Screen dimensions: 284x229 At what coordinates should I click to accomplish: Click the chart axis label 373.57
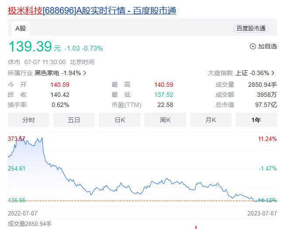[x=17, y=139]
